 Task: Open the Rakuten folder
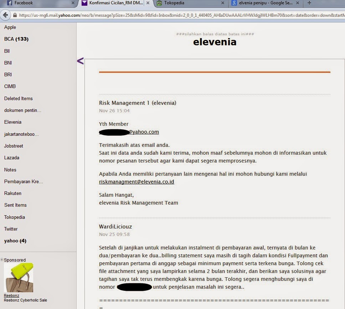(x=13, y=193)
